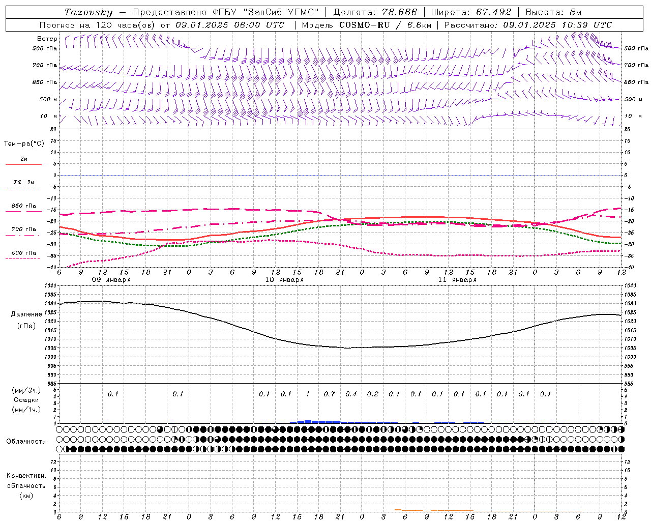Click the Тем-ра(°C) panel label
The image size is (651, 521).
coord(24,144)
